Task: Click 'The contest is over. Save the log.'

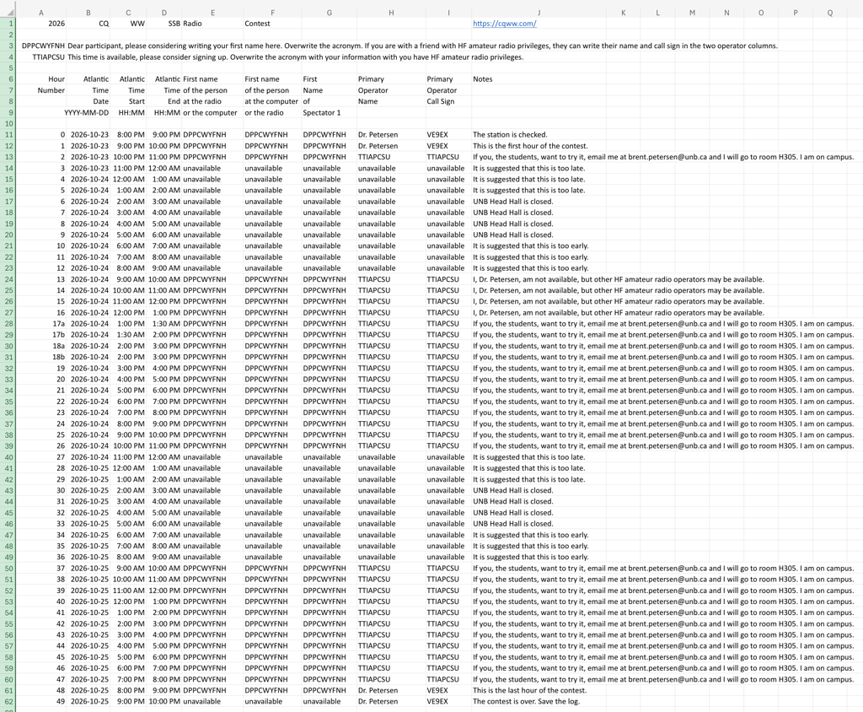Action: [526, 702]
